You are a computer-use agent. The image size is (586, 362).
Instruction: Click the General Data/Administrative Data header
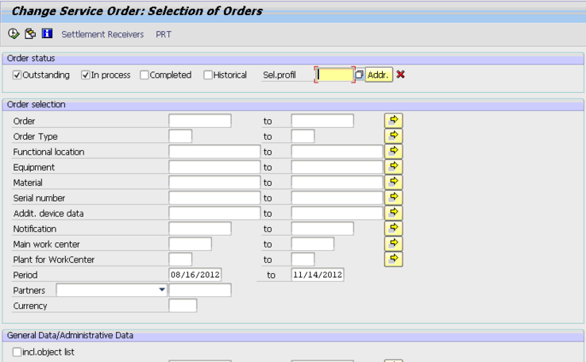pos(293,336)
